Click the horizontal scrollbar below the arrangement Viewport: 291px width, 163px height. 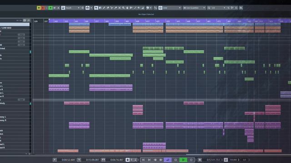pyautogui.click(x=238, y=154)
